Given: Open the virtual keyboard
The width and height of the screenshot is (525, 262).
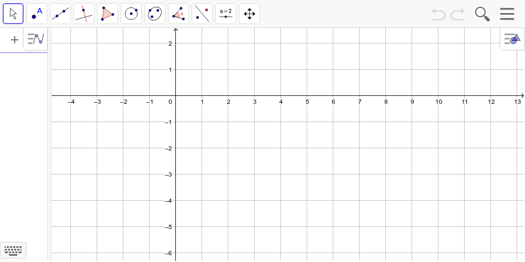Looking at the screenshot, I should (13, 250).
